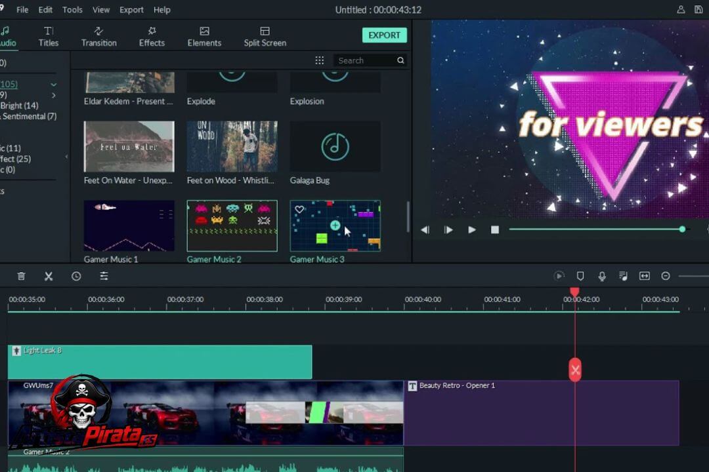Image resolution: width=709 pixels, height=472 pixels.
Task: Select the Feet on Wood thumbnail
Action: (232, 146)
